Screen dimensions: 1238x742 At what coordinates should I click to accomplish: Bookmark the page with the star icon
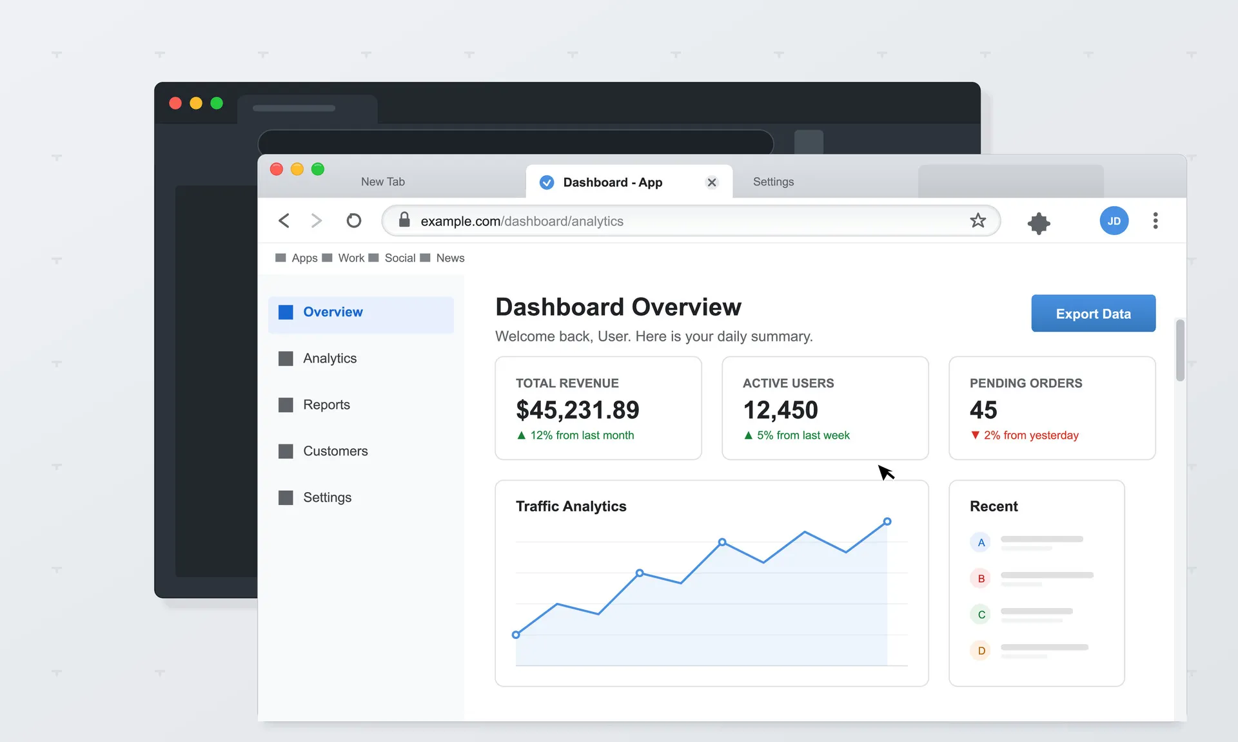click(x=978, y=220)
